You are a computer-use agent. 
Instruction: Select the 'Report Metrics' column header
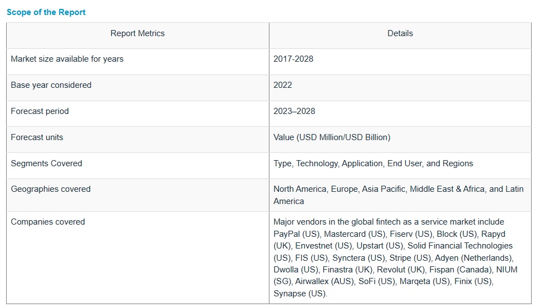point(138,33)
